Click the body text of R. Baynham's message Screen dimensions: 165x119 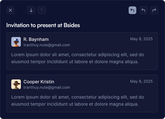tap(78, 58)
